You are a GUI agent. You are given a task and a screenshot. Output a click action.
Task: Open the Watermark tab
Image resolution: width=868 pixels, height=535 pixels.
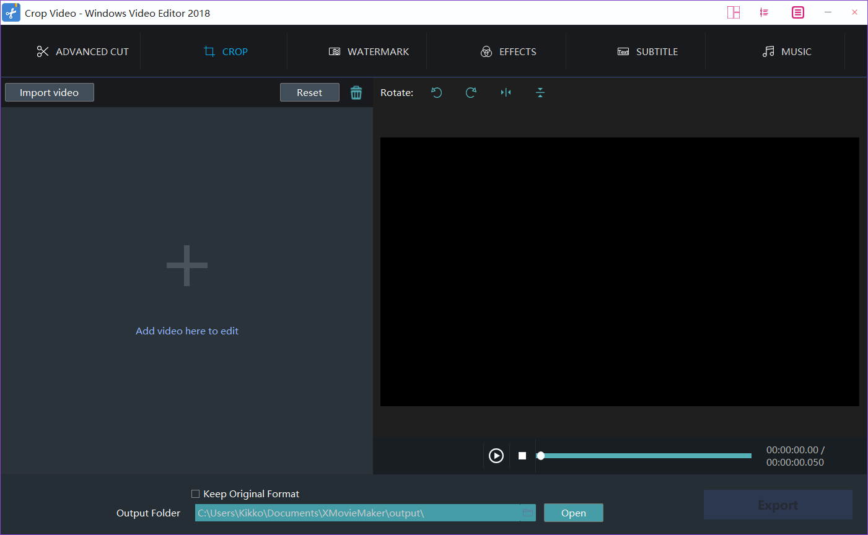click(369, 51)
